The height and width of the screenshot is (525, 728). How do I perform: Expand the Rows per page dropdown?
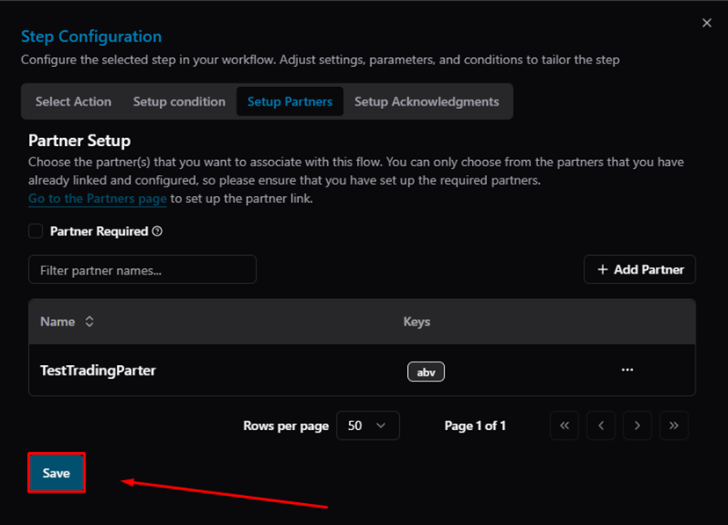pyautogui.click(x=368, y=426)
